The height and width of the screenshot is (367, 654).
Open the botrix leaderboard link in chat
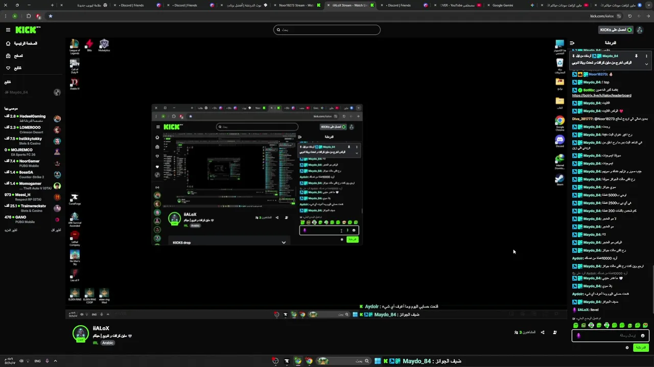(601, 95)
